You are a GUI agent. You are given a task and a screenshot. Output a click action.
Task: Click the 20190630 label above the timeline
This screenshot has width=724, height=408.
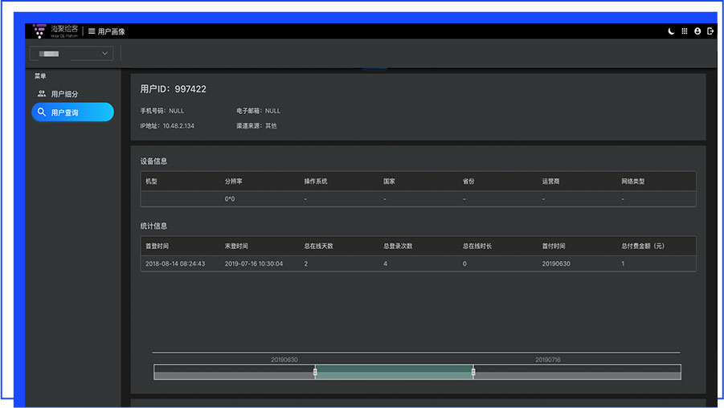pyautogui.click(x=284, y=360)
